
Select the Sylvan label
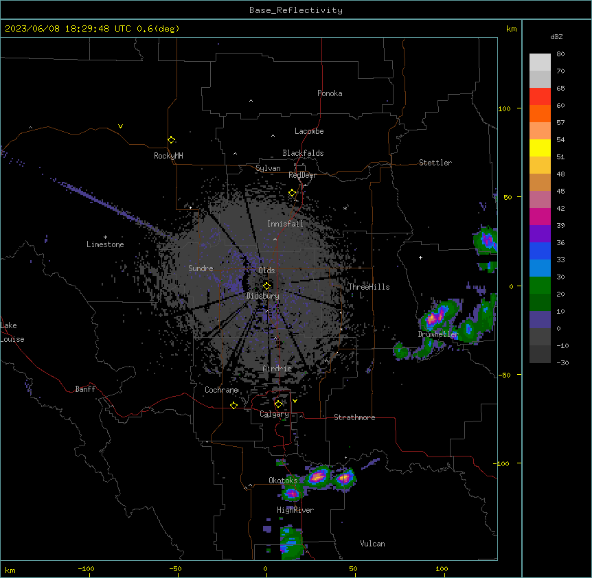point(268,168)
